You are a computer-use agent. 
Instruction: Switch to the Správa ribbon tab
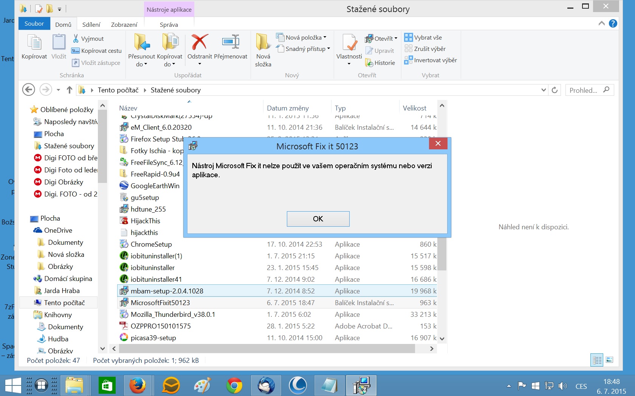tap(169, 25)
